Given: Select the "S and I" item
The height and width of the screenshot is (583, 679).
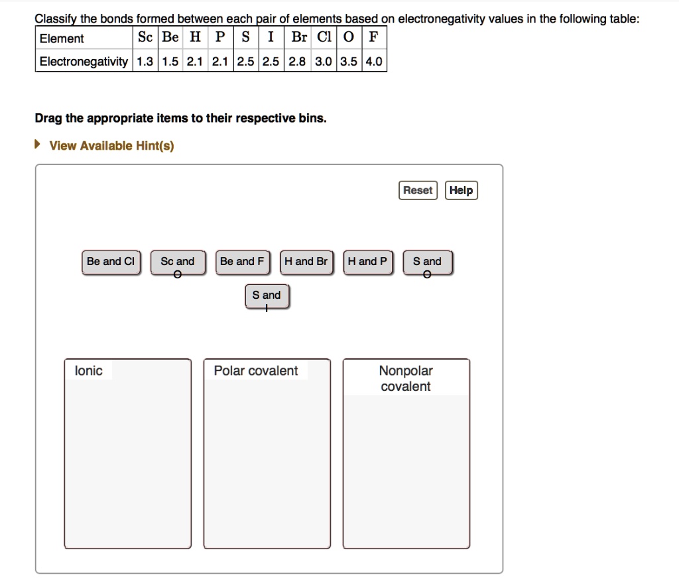Looking at the screenshot, I should point(267,295).
